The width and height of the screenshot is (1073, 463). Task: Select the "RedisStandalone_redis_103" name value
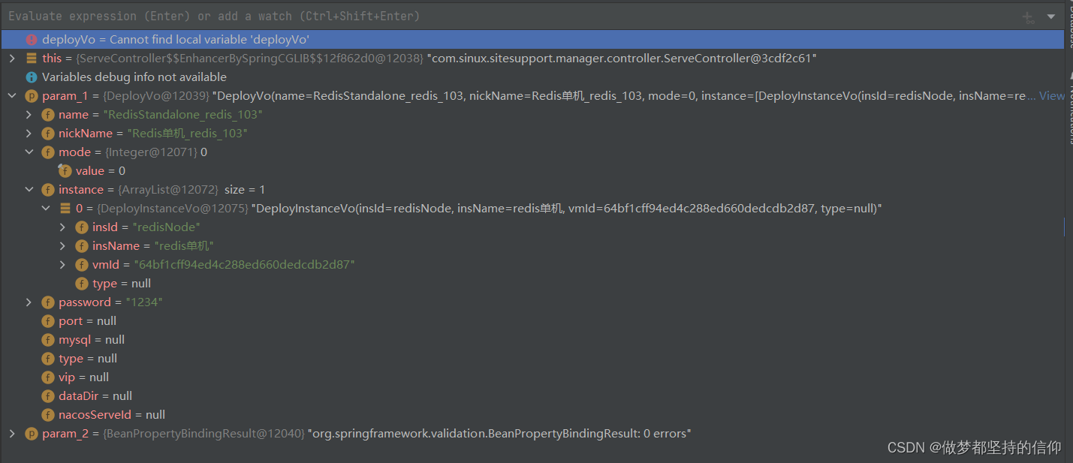point(182,115)
